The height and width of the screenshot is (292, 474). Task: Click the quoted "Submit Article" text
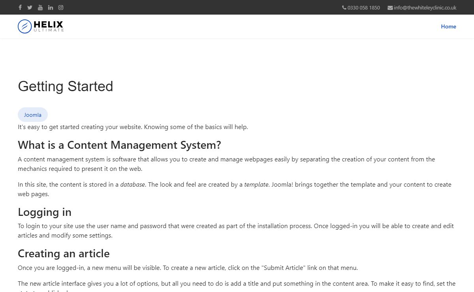click(284, 268)
